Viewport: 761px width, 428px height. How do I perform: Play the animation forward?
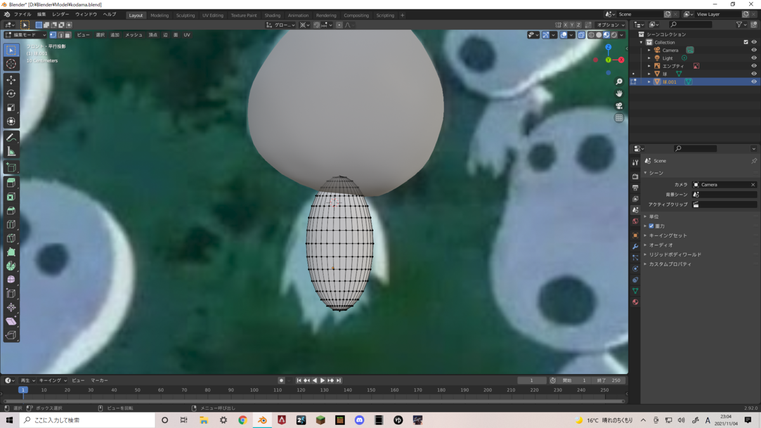click(x=322, y=380)
